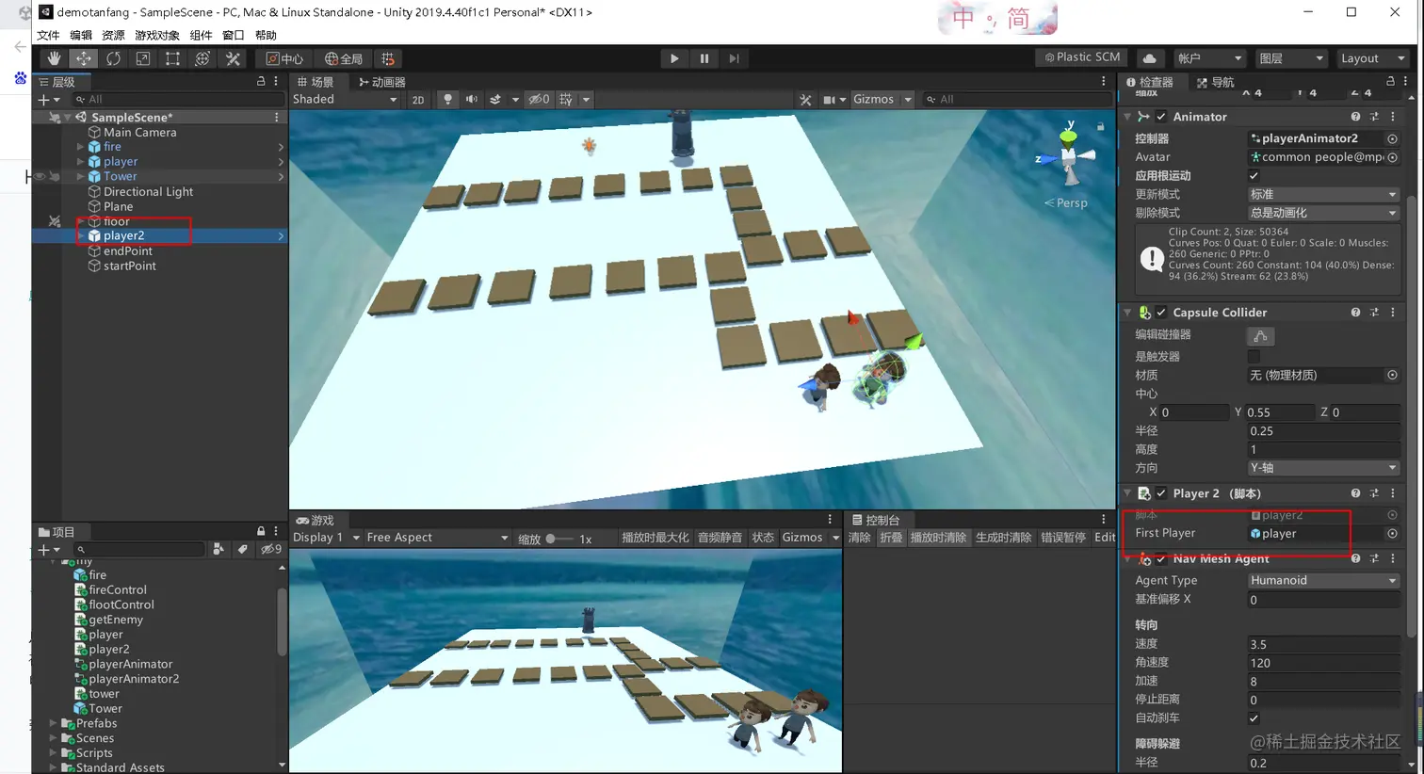Toggle the Capsule Collider enabled checkbox
This screenshot has height=774, width=1424.
(x=1161, y=313)
